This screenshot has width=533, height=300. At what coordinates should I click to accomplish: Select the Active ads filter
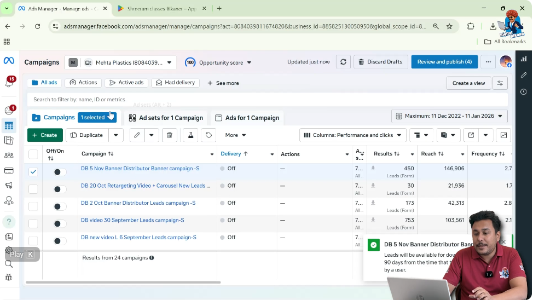[126, 83]
